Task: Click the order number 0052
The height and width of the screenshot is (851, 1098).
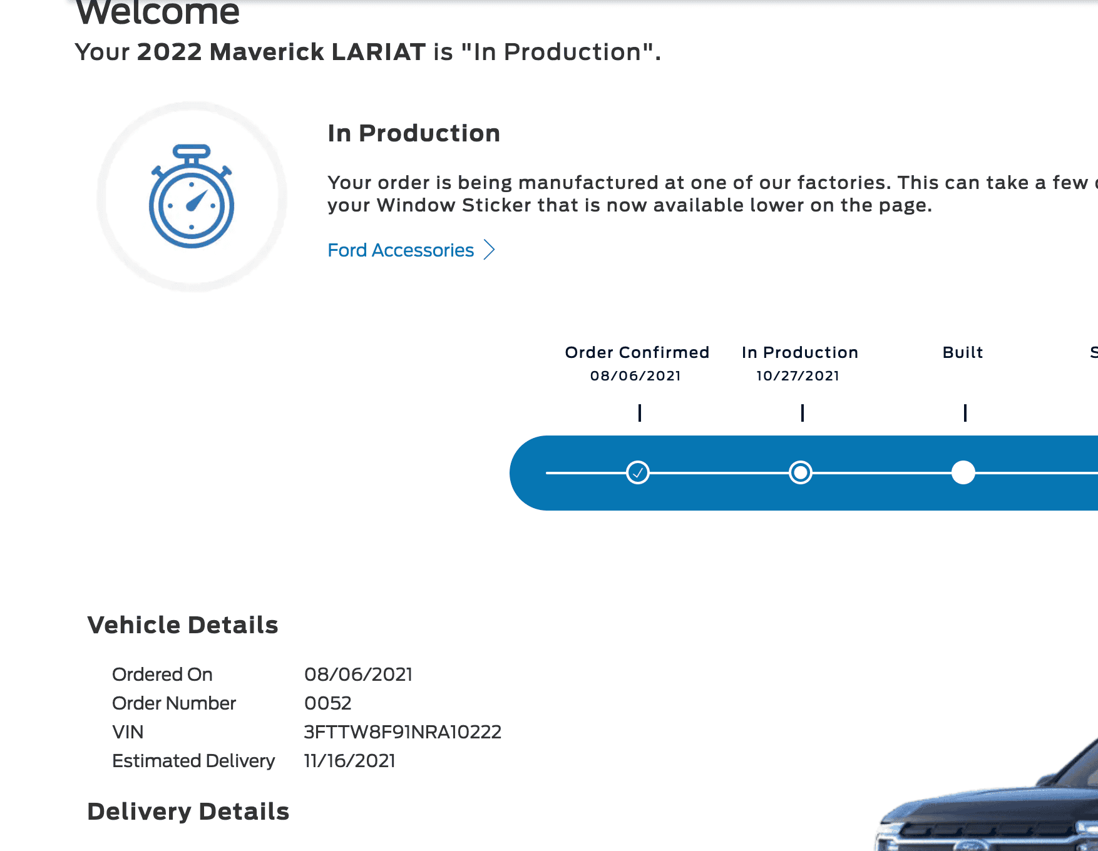Action: pos(328,703)
